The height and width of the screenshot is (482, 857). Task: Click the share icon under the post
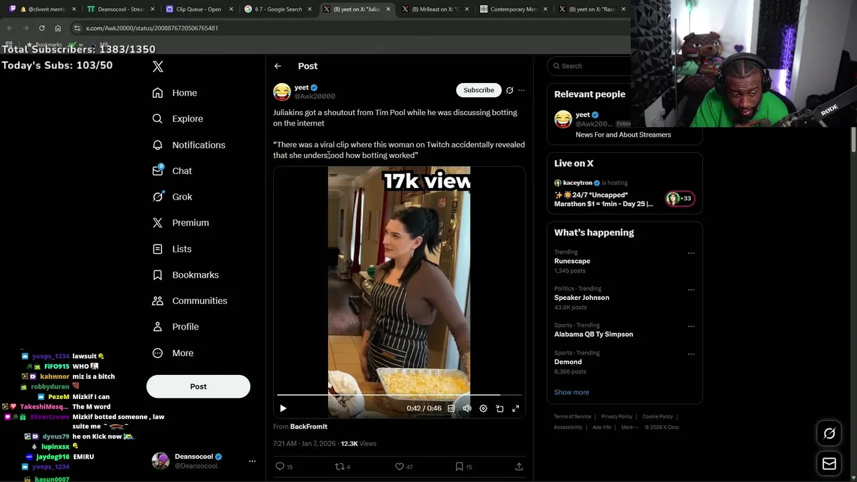coord(519,467)
